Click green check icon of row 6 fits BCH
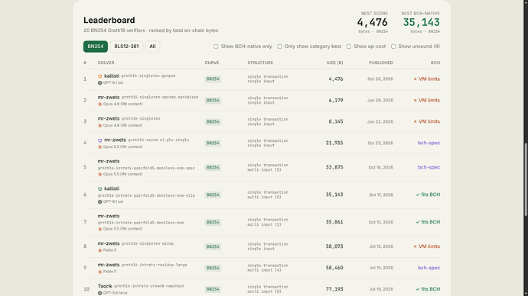 [x=418, y=195]
